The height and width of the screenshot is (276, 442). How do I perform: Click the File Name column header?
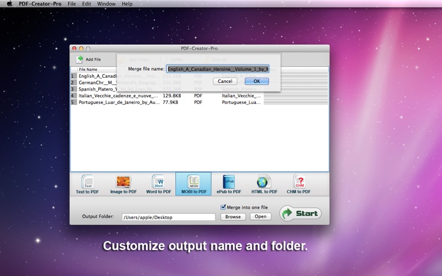click(88, 70)
